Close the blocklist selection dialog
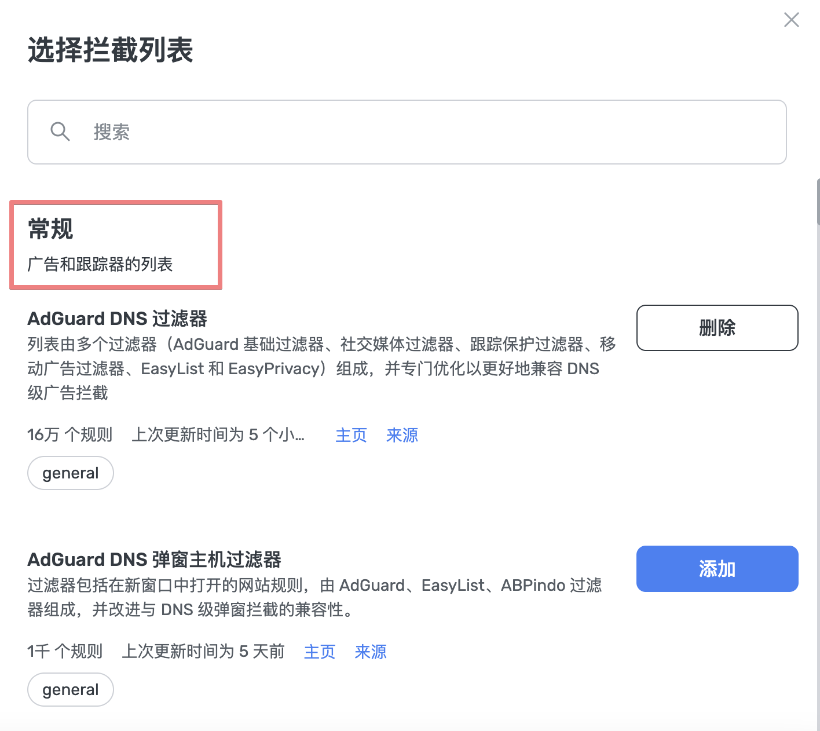This screenshot has width=820, height=731. (x=791, y=20)
